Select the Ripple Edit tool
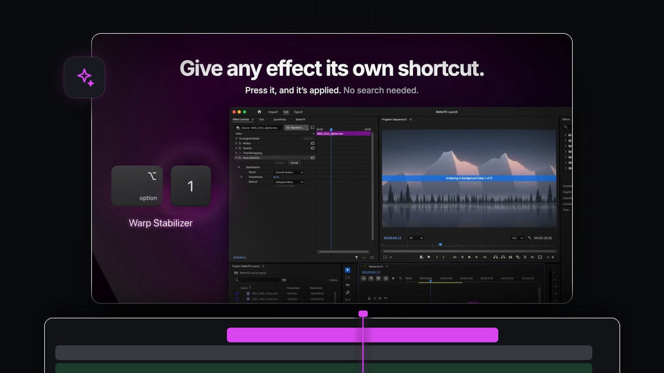Image resolution: width=664 pixels, height=373 pixels. [x=348, y=285]
